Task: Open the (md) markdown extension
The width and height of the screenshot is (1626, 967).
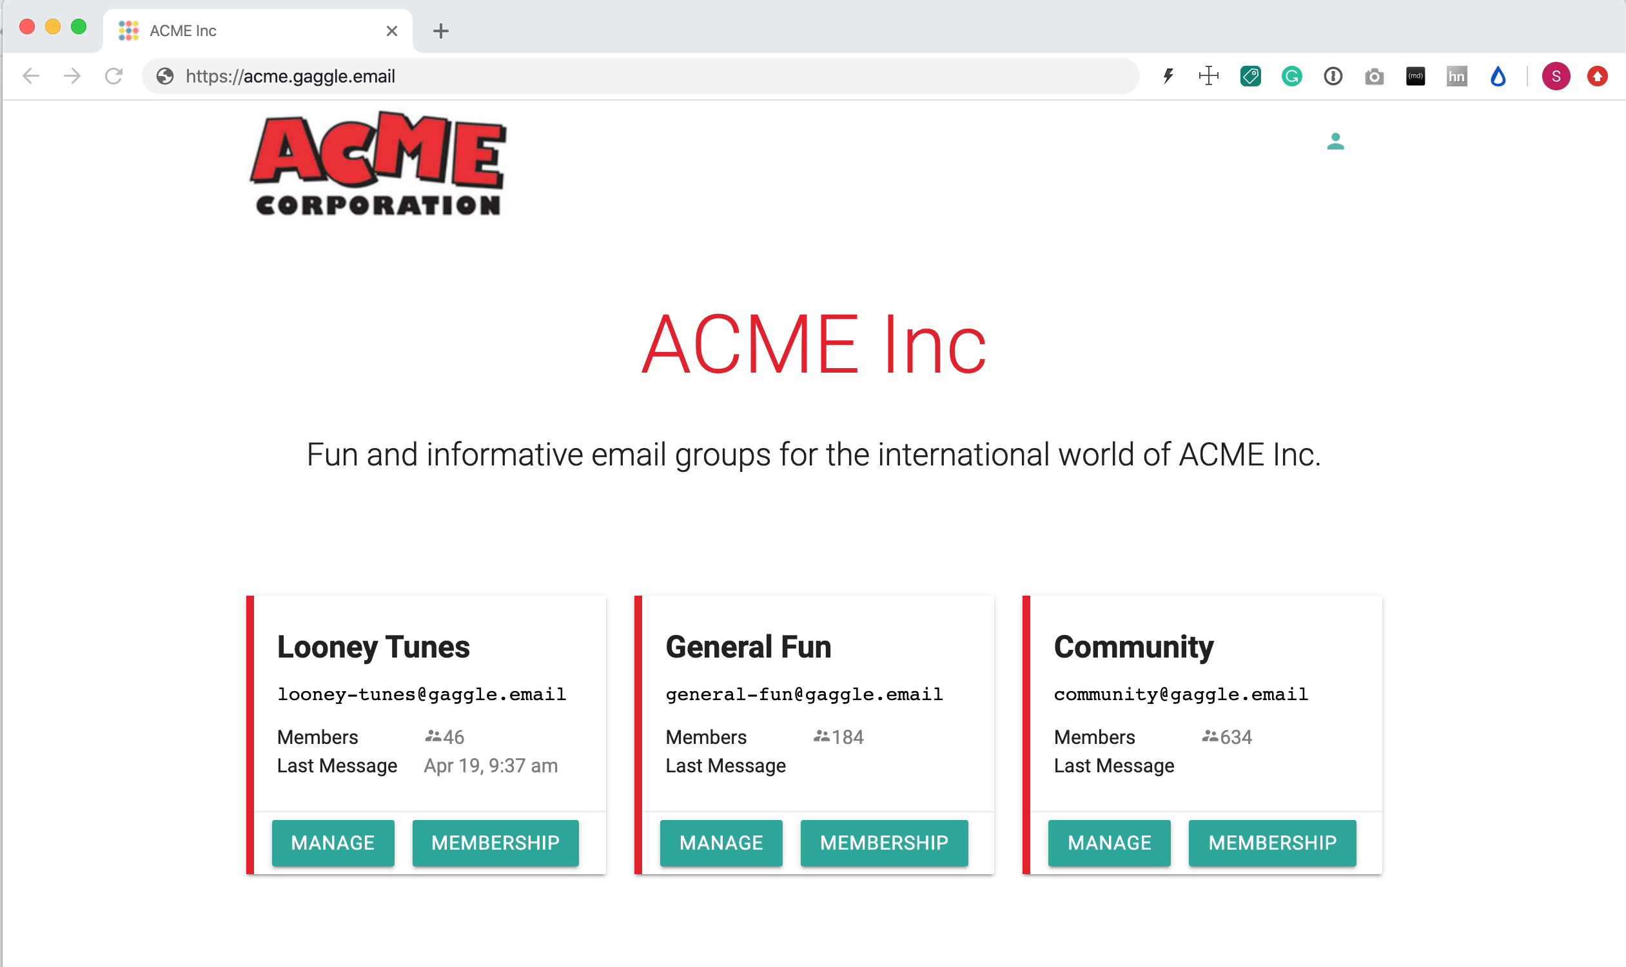Action: click(1415, 76)
